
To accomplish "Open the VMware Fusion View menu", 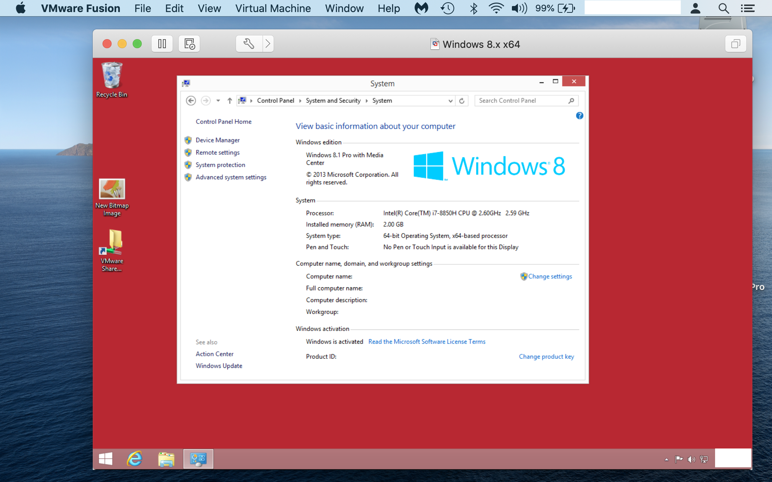I will 209,8.
